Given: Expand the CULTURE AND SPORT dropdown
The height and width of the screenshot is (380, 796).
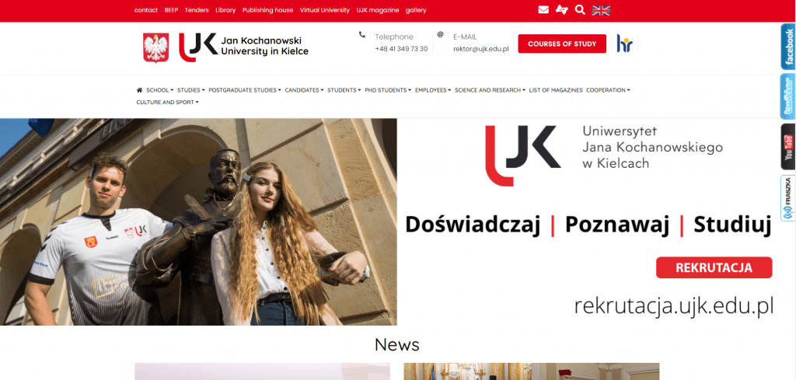Looking at the screenshot, I should tap(168, 102).
